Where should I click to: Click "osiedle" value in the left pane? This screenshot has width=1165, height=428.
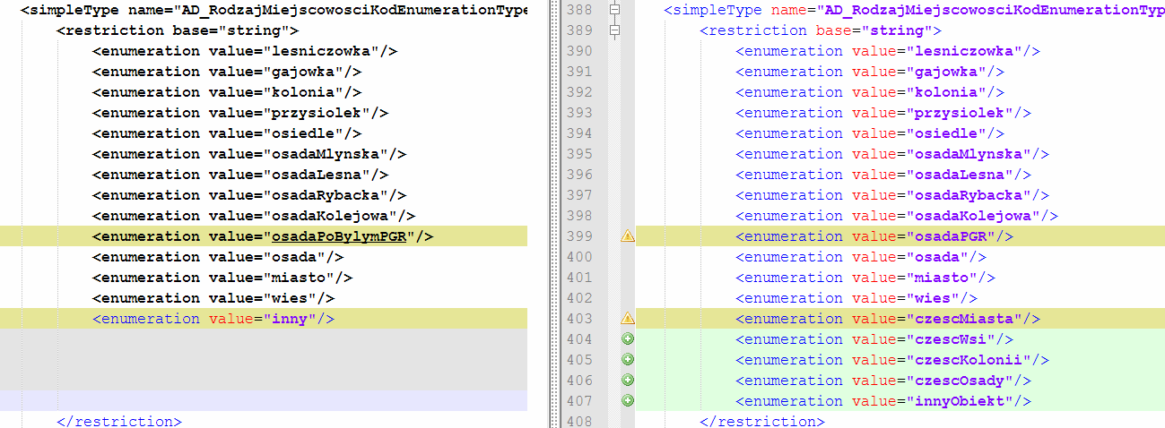302,133
